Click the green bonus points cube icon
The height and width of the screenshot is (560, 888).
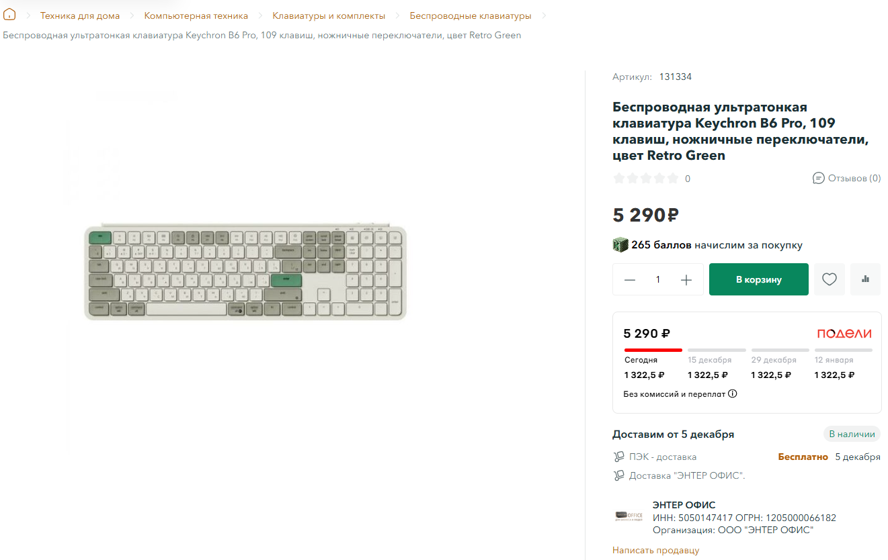click(x=620, y=245)
